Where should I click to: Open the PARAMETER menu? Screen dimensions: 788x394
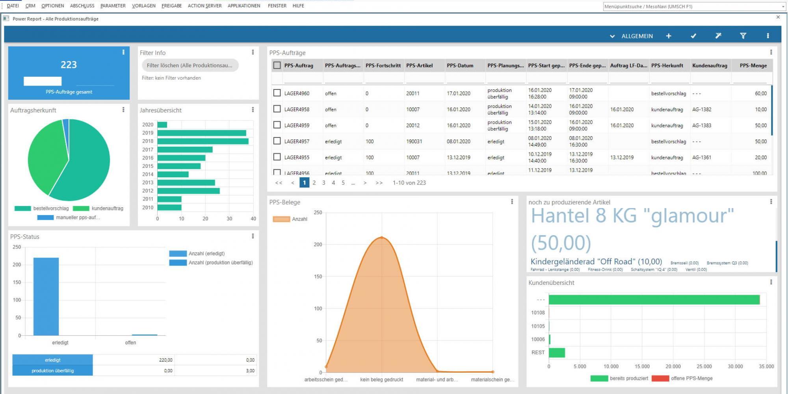(113, 6)
